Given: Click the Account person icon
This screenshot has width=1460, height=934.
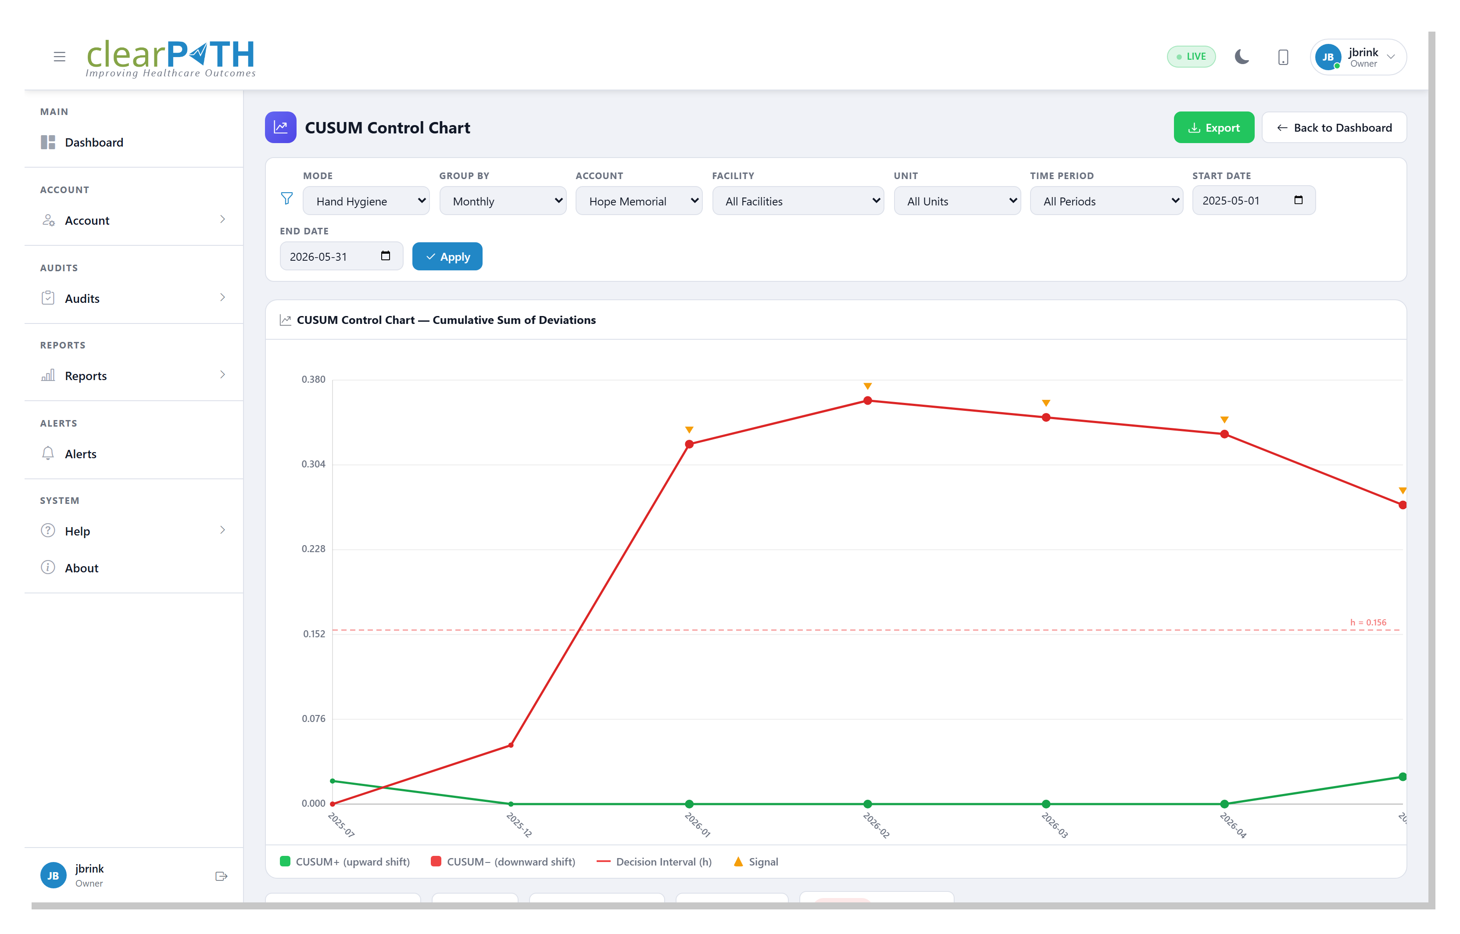Looking at the screenshot, I should pyautogui.click(x=49, y=220).
